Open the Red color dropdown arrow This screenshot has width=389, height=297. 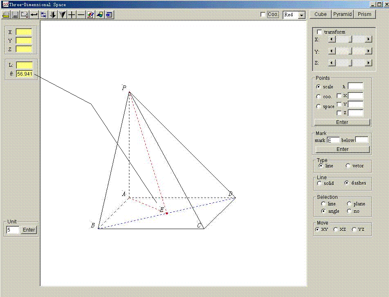coord(301,15)
